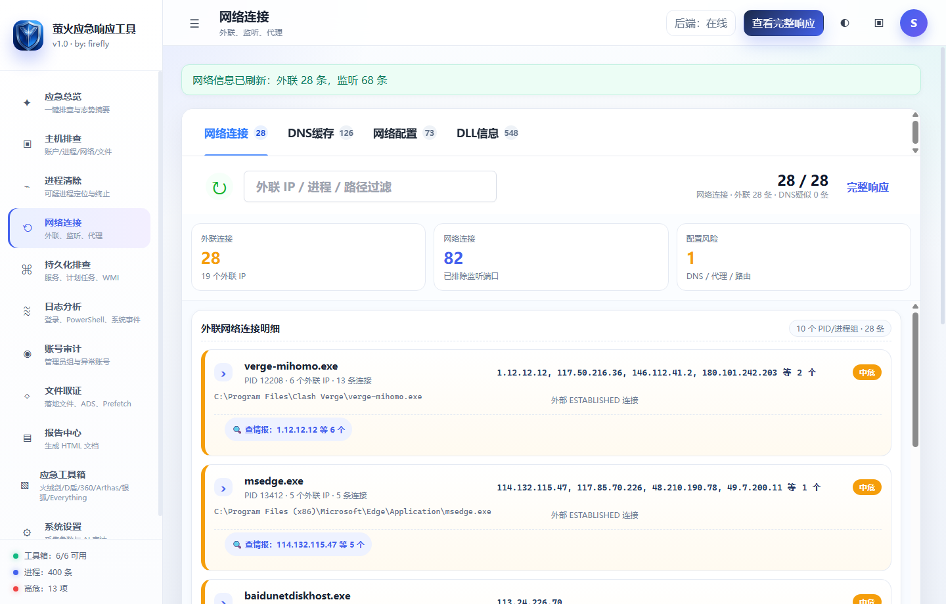Click the 10 个 PID/进程组 · 28 条 pill
This screenshot has height=604, width=946.
click(x=840, y=328)
